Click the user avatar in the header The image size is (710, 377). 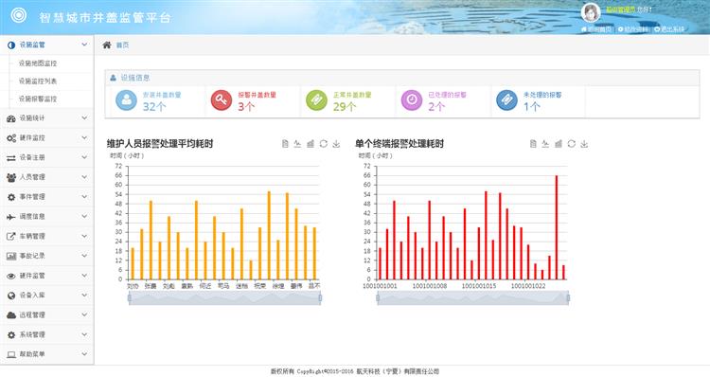point(591,12)
